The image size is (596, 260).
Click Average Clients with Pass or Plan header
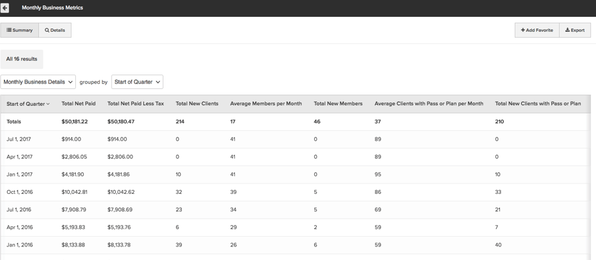click(x=428, y=104)
